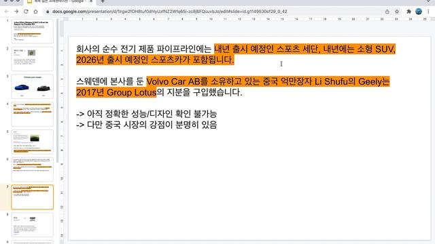Open the extensions puzzle icon
This screenshot has width=435, height=244.
coord(408,12)
